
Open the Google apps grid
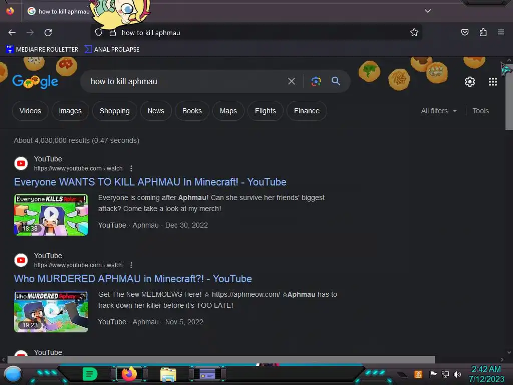pos(493,82)
